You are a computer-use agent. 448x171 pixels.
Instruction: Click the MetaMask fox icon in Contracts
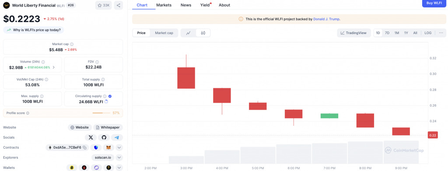[108, 147]
